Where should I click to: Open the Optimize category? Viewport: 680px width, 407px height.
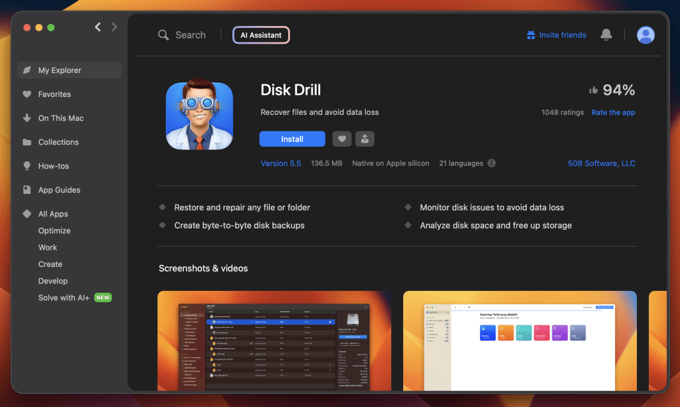54,230
